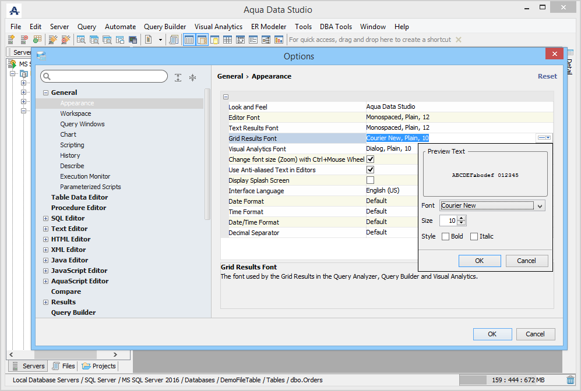Click the options search field

tap(108, 77)
